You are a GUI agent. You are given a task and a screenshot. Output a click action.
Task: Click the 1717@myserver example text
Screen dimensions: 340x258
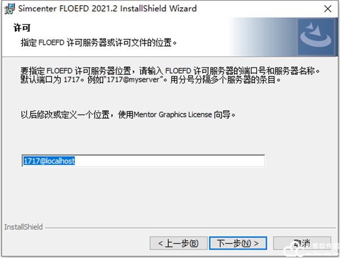(x=133, y=79)
